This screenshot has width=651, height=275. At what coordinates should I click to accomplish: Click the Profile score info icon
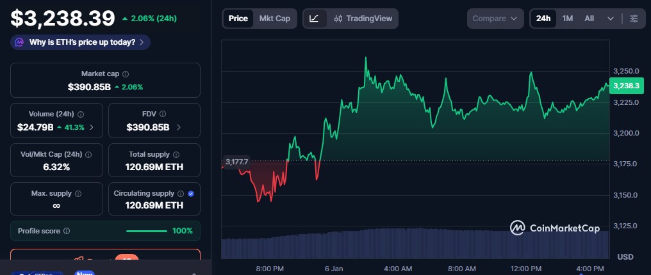coord(67,231)
